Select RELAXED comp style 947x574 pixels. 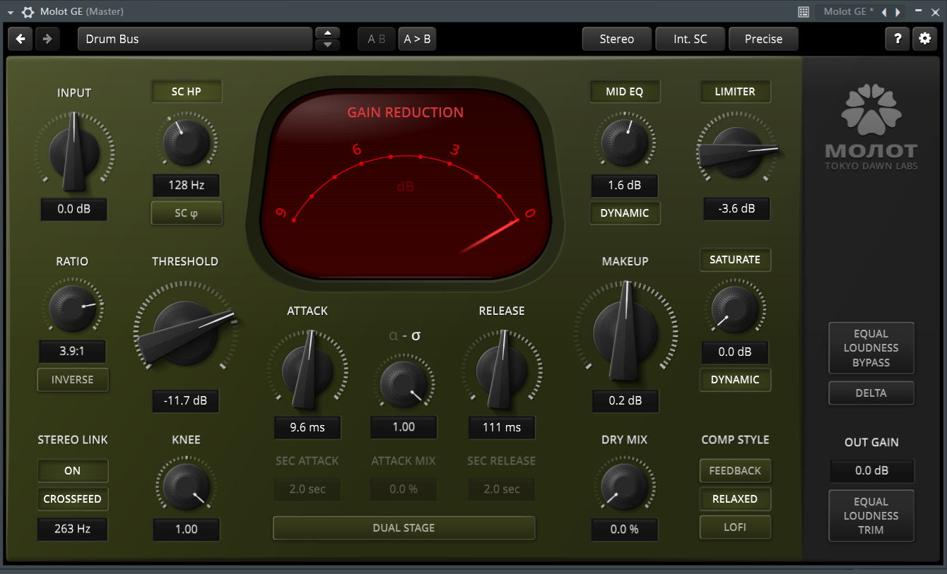[735, 499]
